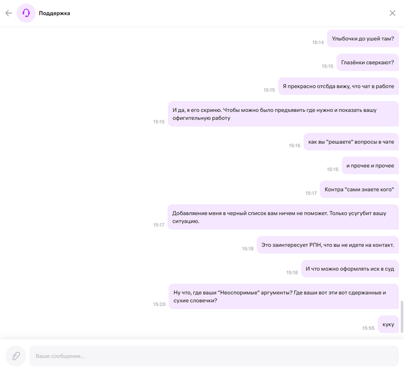This screenshot has height=371, width=404.
Task: Click the message "как вы "решаете" вопросы в чате"
Action: (x=351, y=142)
